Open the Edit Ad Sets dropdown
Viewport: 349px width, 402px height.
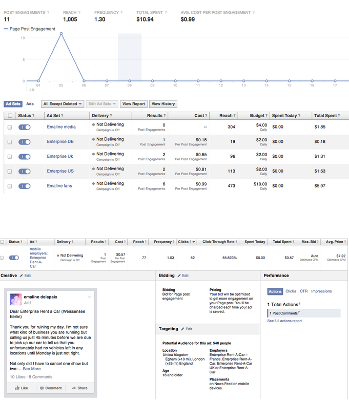[x=102, y=104]
